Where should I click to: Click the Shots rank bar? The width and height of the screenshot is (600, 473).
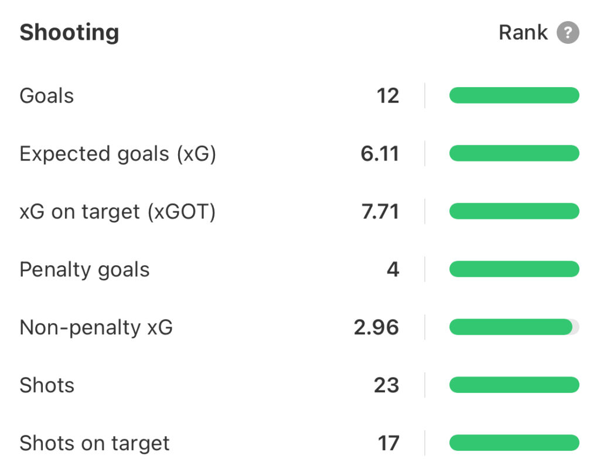514,385
